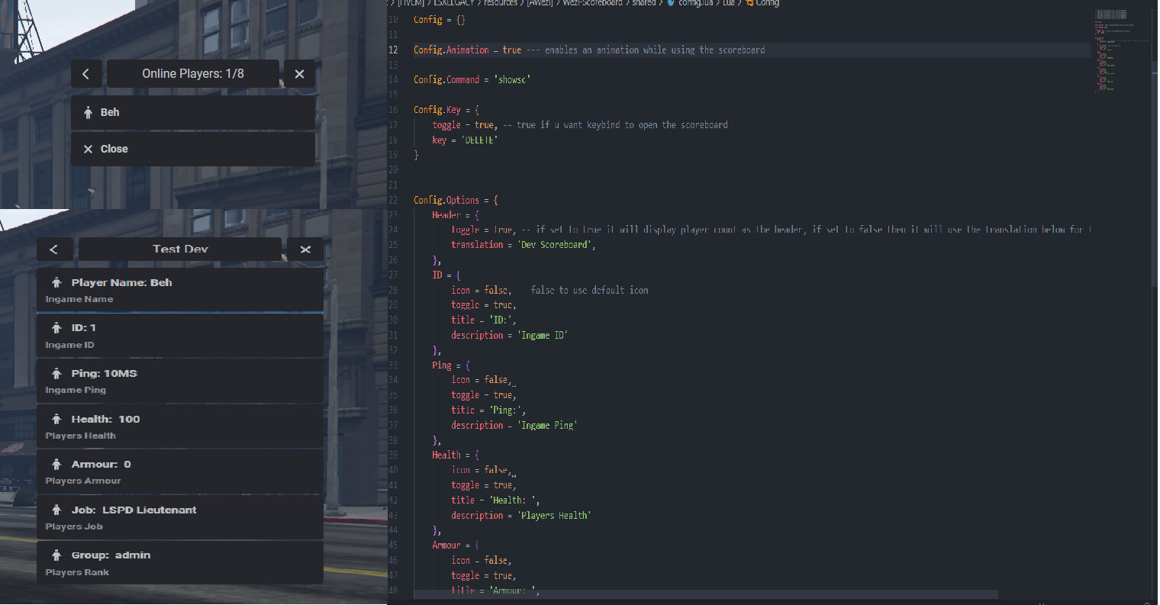Click the title = 'ID:' code line
Viewport: 1160px width, 605px height.
point(485,320)
